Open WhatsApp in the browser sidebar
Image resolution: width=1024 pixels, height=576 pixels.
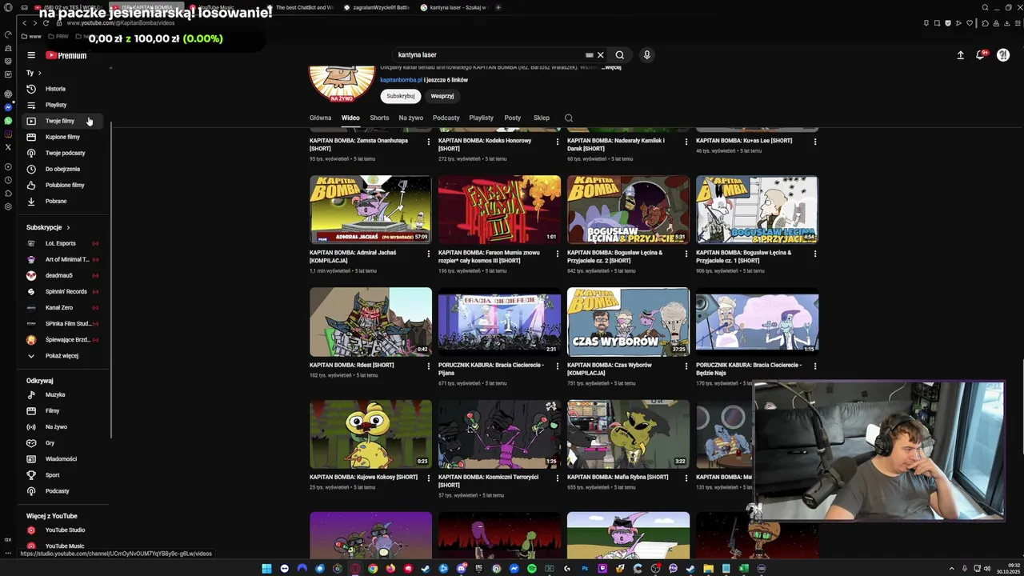tap(8, 121)
